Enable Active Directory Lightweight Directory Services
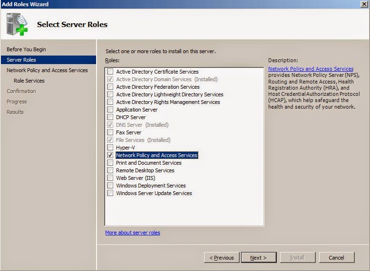370x271 pixels. coord(110,94)
